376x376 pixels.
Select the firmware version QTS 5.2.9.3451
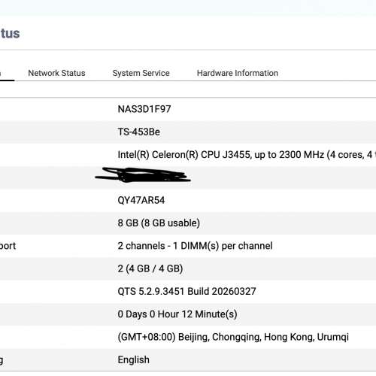click(x=186, y=291)
